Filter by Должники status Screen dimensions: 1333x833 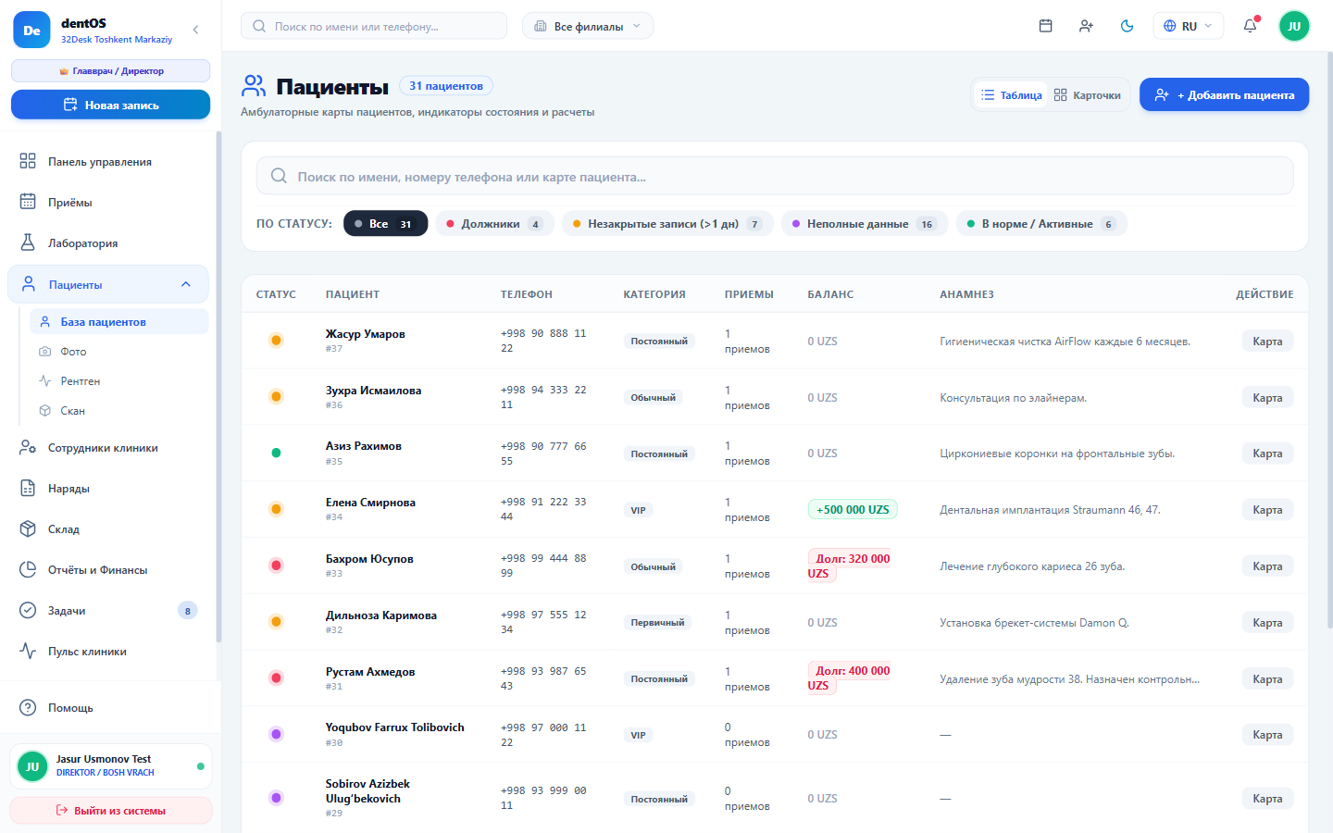pos(495,223)
